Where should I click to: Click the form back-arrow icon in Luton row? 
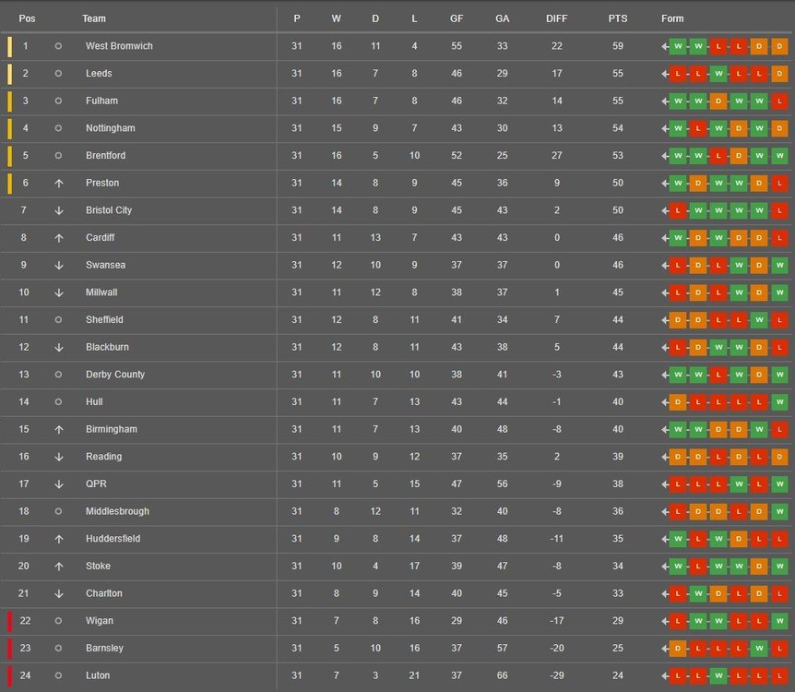(665, 675)
